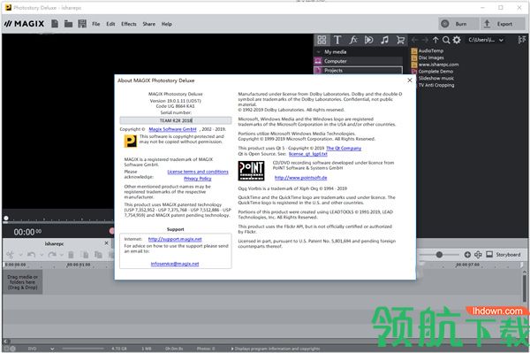Open the Magix Software GmbH link
Image resolution: width=530 pixels, height=353 pixels.
(172, 129)
